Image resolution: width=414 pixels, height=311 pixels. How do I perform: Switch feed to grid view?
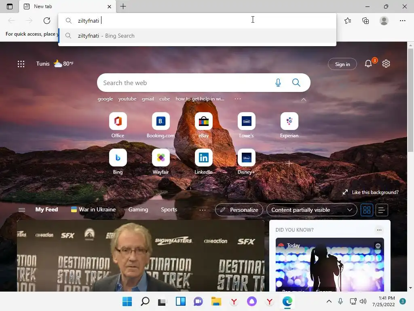click(367, 210)
